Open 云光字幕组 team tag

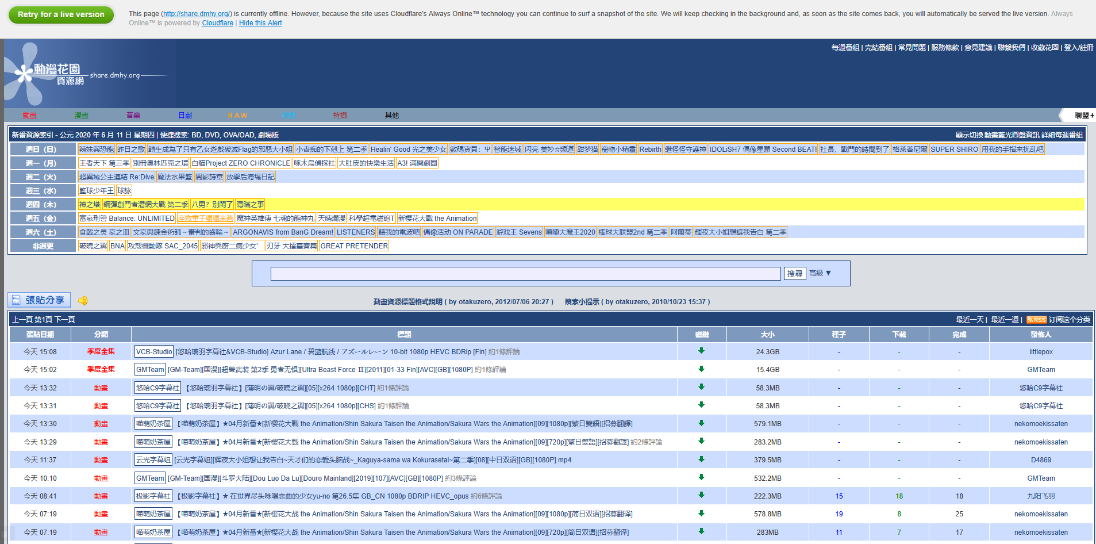(x=153, y=460)
